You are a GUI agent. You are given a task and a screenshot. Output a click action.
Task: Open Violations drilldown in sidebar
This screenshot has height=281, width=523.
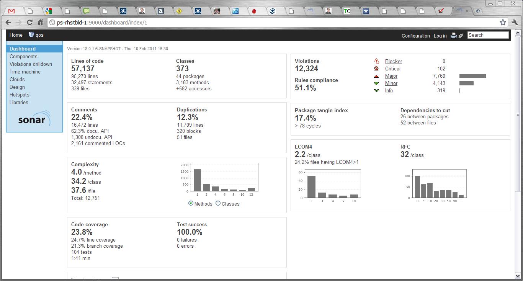coord(31,64)
